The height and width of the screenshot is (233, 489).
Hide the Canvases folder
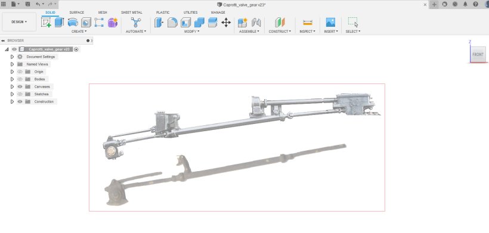tap(20, 86)
